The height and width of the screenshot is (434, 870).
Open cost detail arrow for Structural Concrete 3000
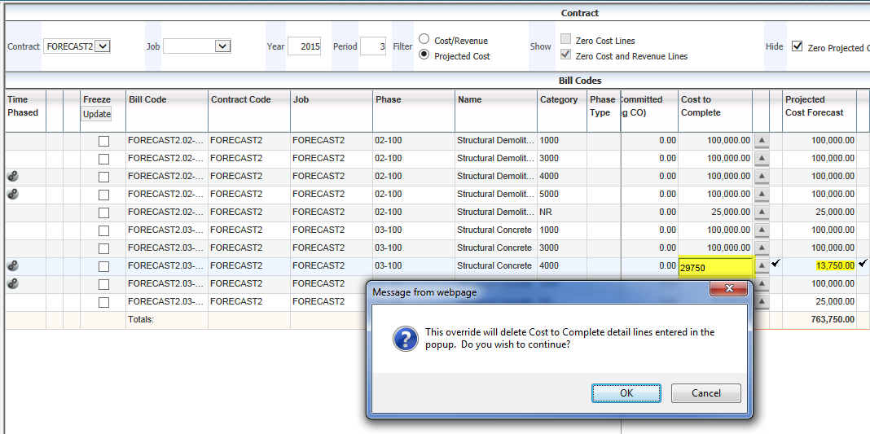(x=762, y=248)
